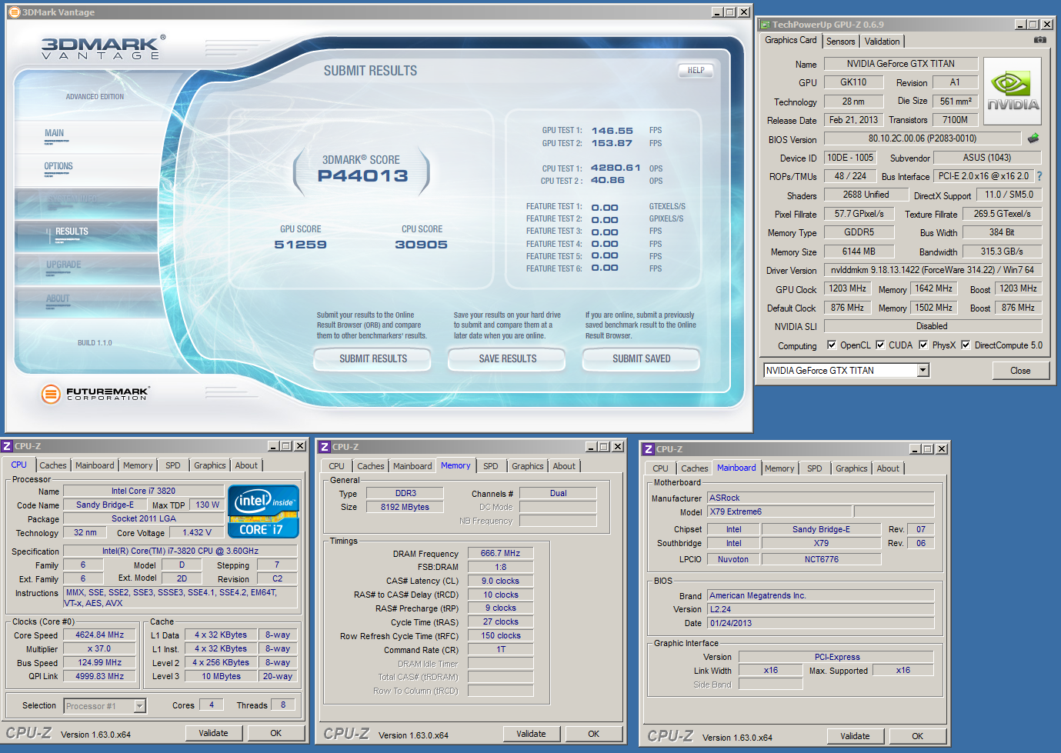Viewport: 1061px width, 753px height.
Task: Click the DRAM Frequency value 666.7 MHz
Action: [500, 553]
